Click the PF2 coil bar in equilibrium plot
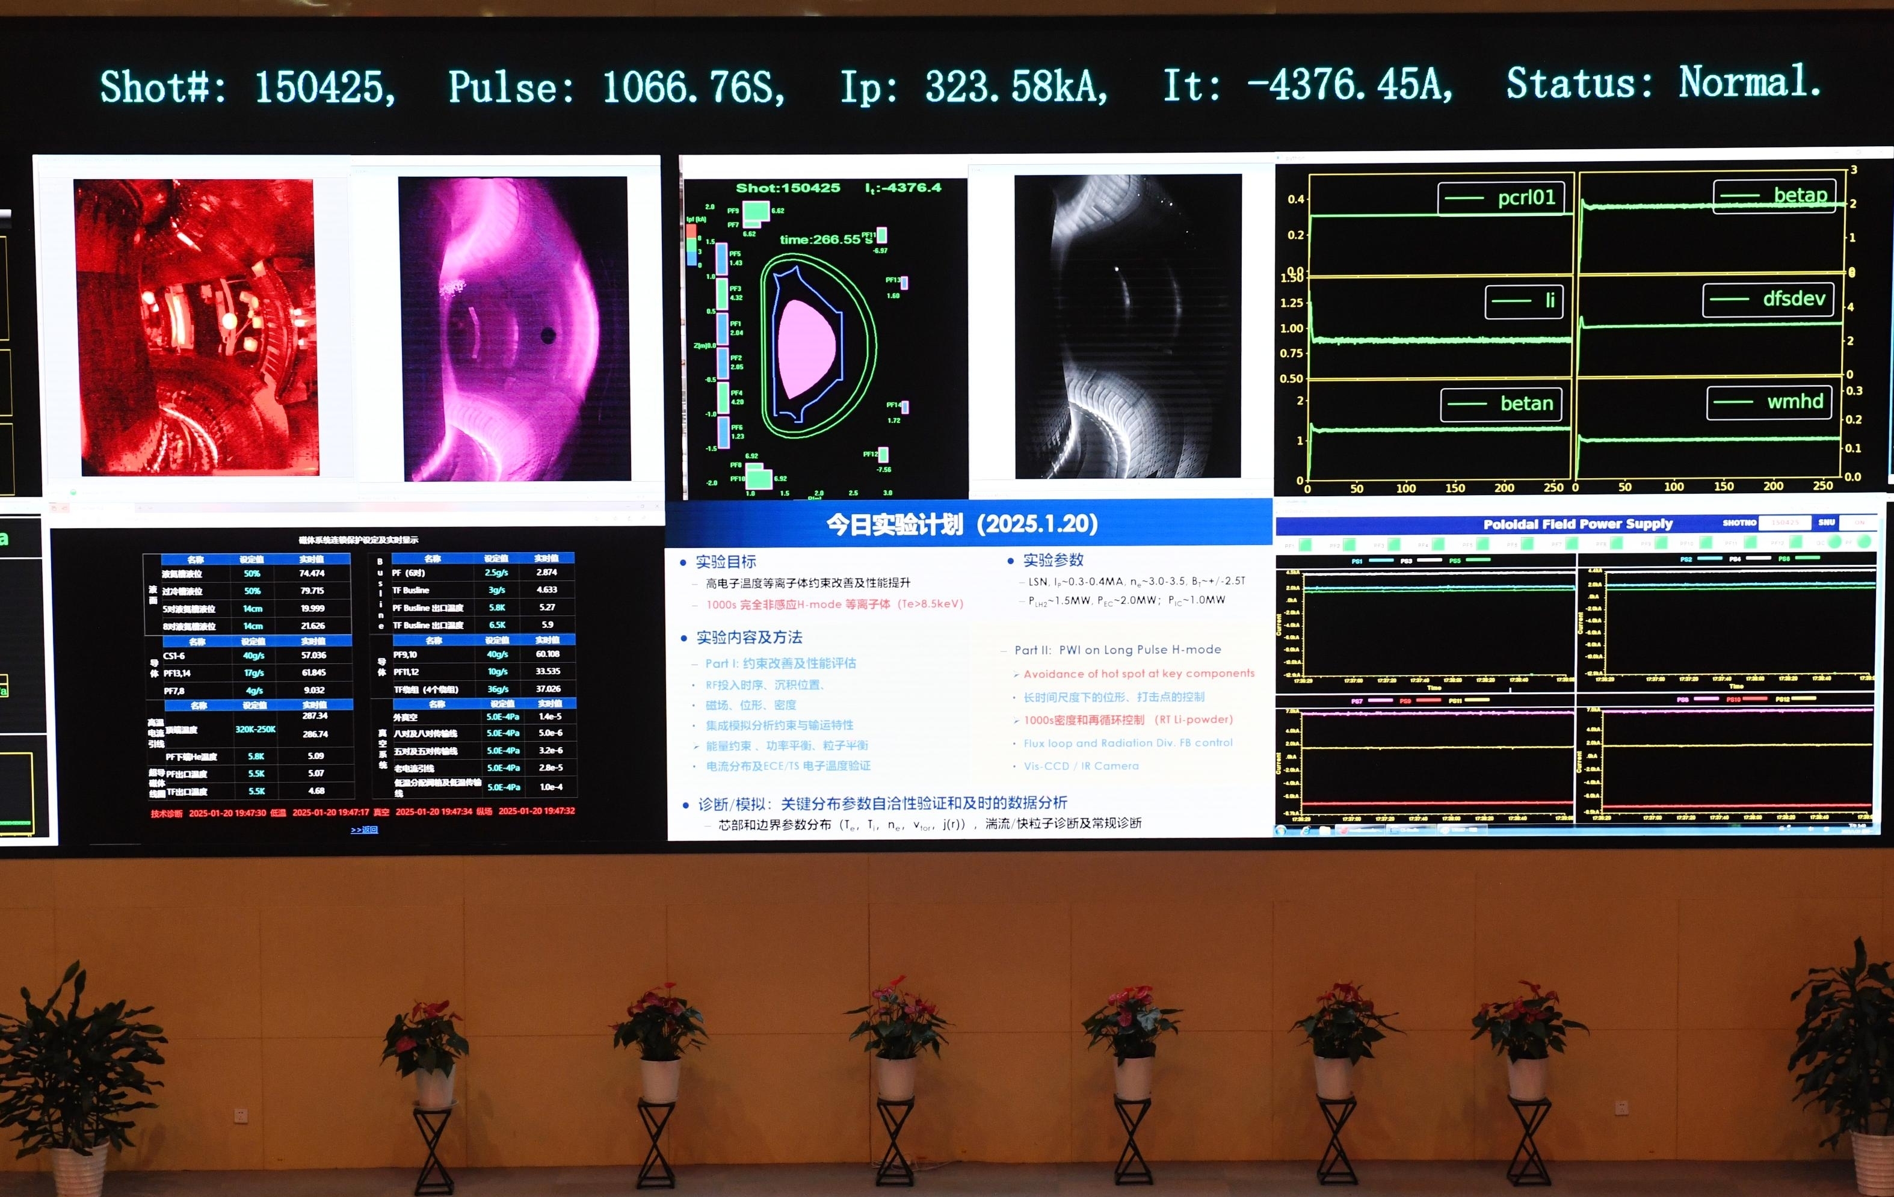This screenshot has width=1894, height=1197. click(x=723, y=364)
